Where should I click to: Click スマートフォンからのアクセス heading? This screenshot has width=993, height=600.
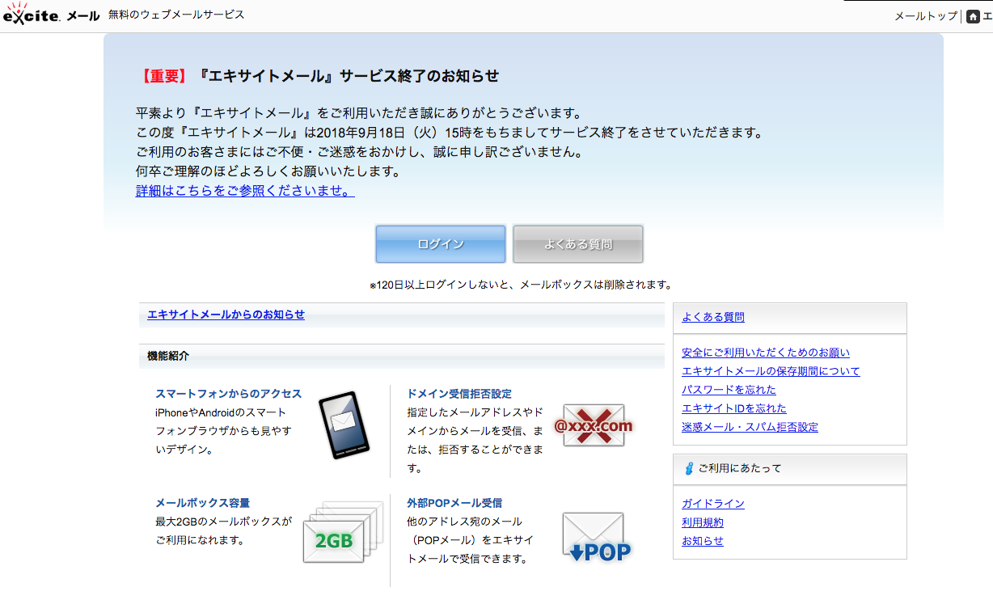tap(229, 394)
